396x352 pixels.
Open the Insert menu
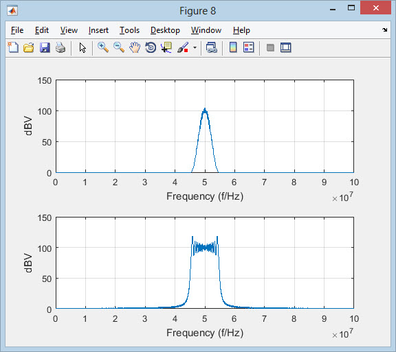98,30
